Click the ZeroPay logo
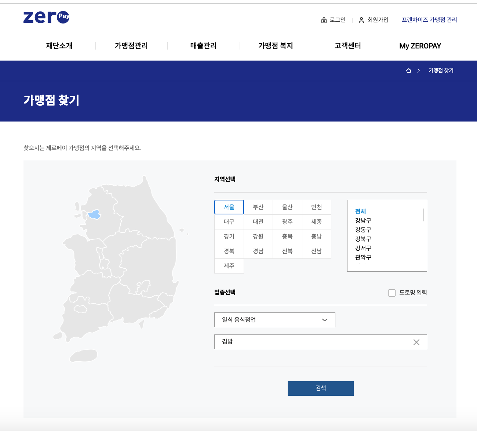The width and height of the screenshot is (477, 431). (46, 17)
